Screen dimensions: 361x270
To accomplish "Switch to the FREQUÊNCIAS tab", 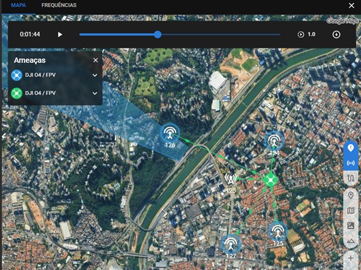I will pyautogui.click(x=59, y=5).
